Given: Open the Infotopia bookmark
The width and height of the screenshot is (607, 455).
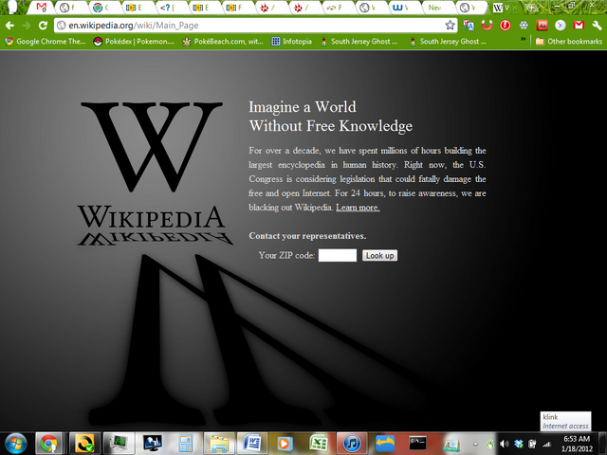Looking at the screenshot, I should (x=291, y=42).
